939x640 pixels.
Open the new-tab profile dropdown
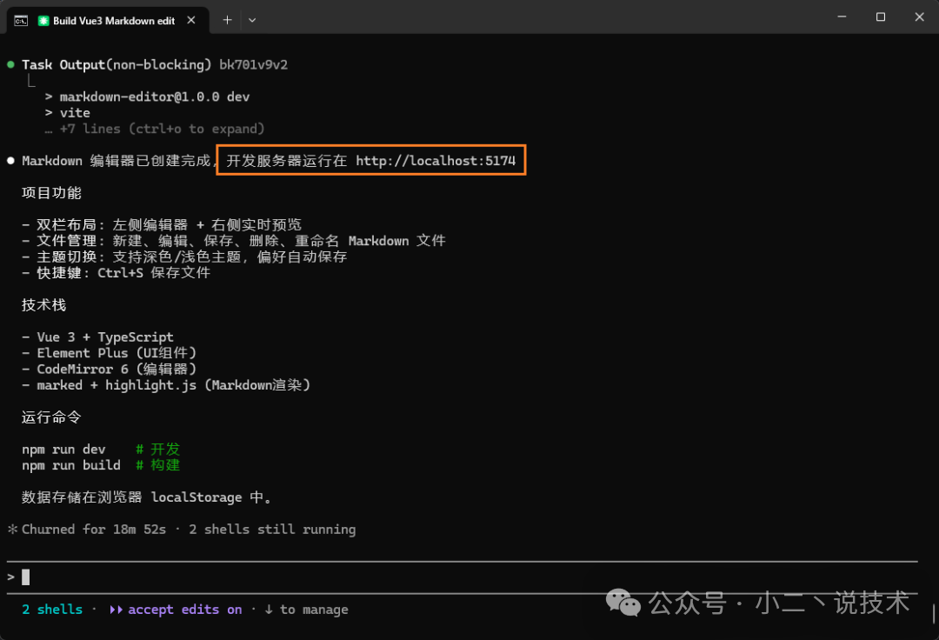(252, 20)
